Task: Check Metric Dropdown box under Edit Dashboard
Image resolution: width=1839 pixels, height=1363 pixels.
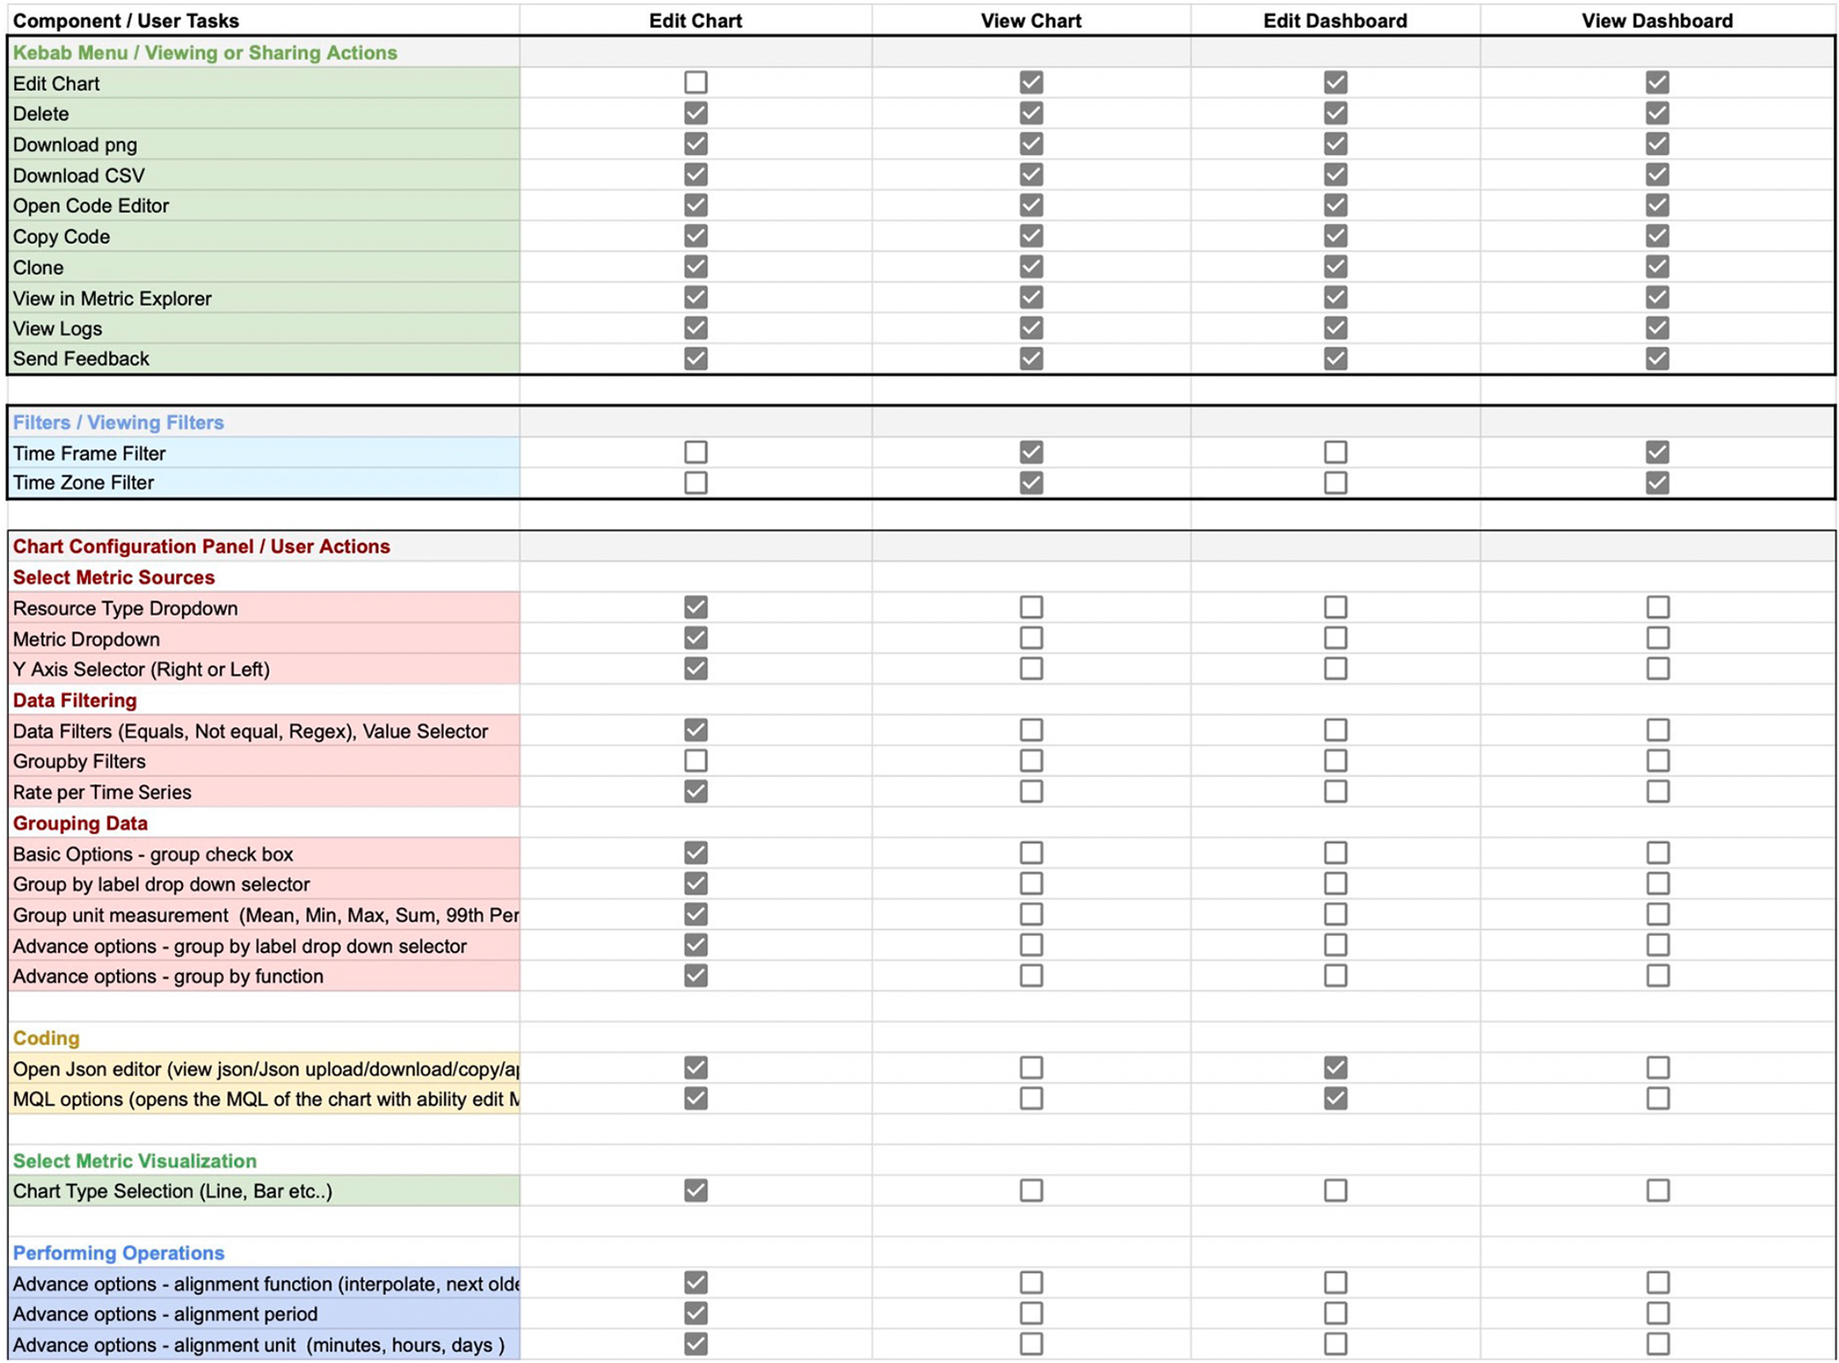Action: coord(1334,638)
